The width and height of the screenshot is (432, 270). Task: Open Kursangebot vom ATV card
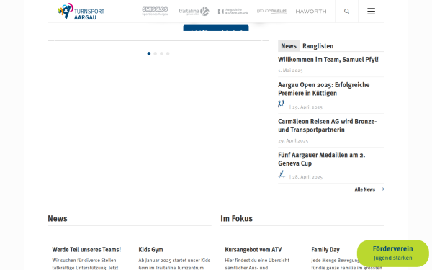(253, 249)
